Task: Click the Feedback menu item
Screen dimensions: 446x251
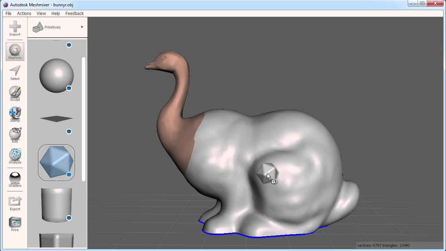Action: [75, 13]
